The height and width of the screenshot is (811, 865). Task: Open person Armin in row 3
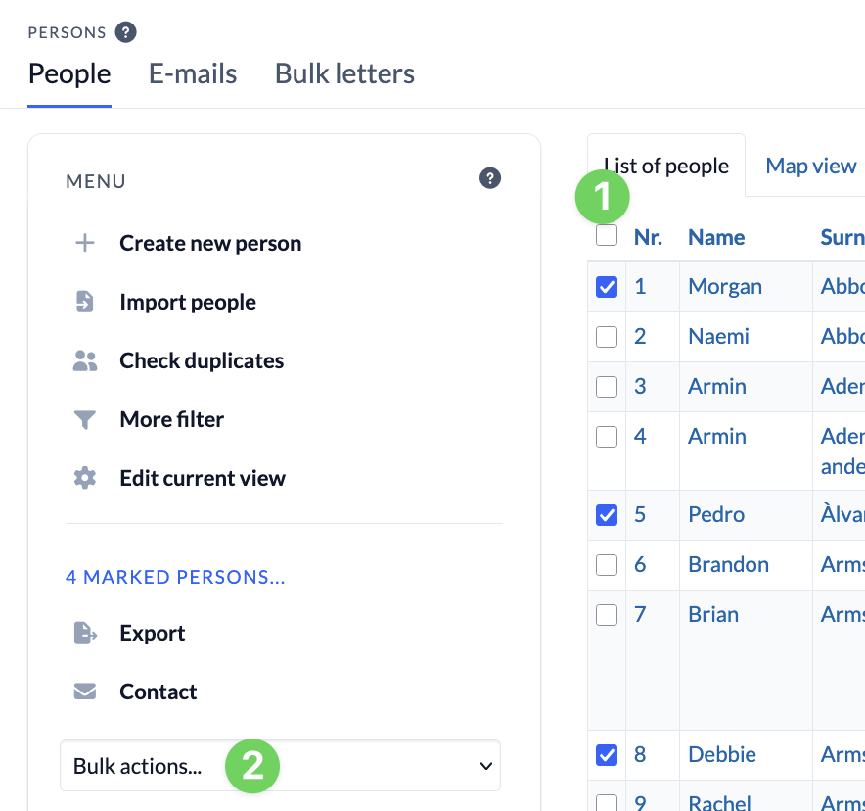coord(716,387)
